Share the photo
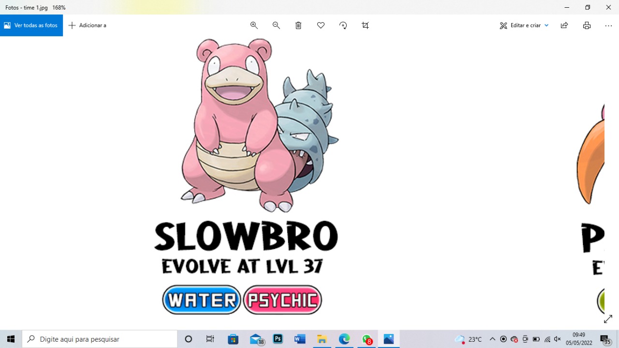 (564, 25)
